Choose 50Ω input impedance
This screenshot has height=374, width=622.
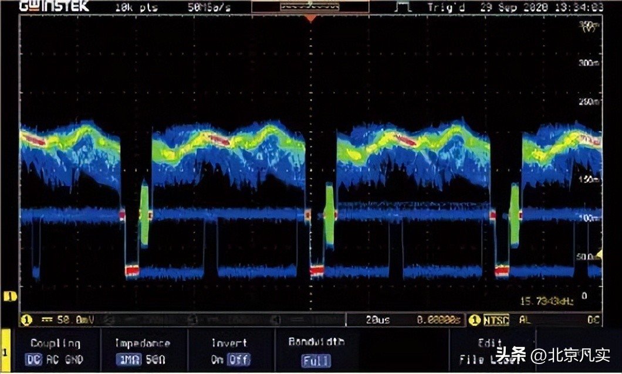(x=155, y=360)
